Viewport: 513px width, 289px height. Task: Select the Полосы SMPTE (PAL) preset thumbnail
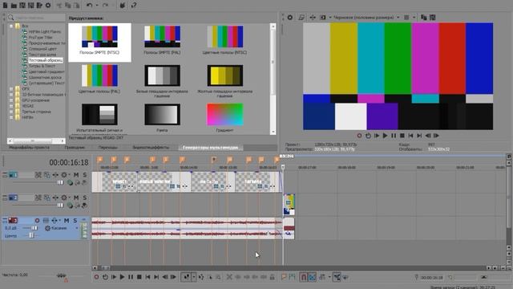coord(162,37)
